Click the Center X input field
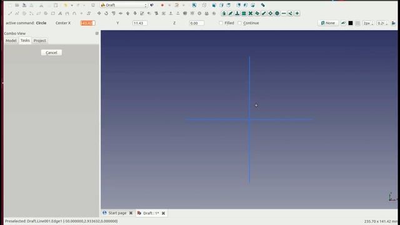 (87, 23)
